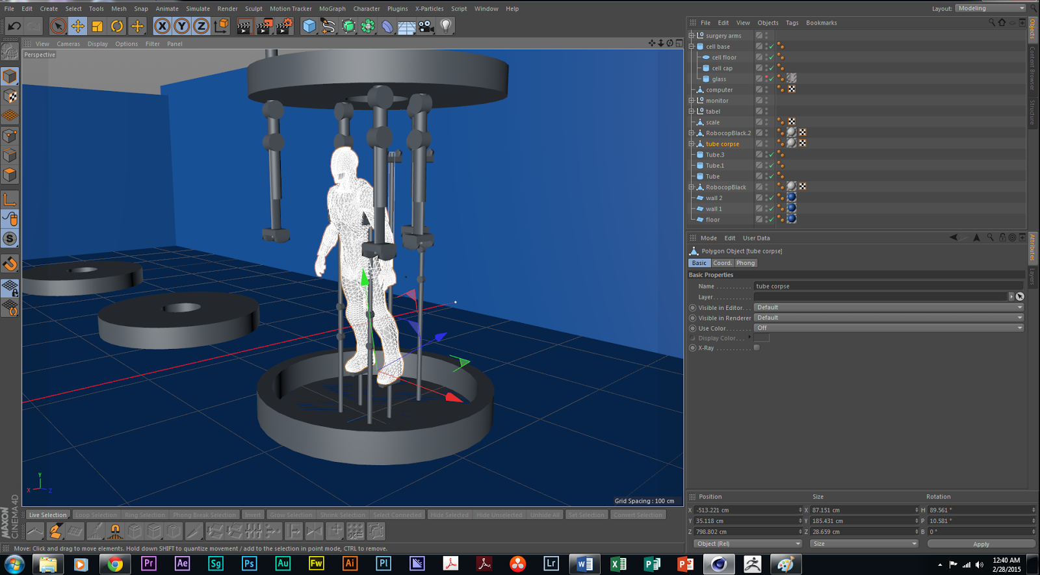
Task: Toggle the enable checkmark for floor
Action: click(772, 220)
